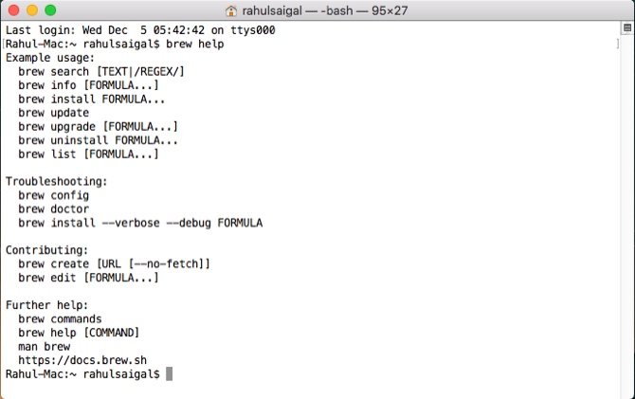
Task: Click the "brew create [URL [--no-fetch]]" line
Action: 114,263
